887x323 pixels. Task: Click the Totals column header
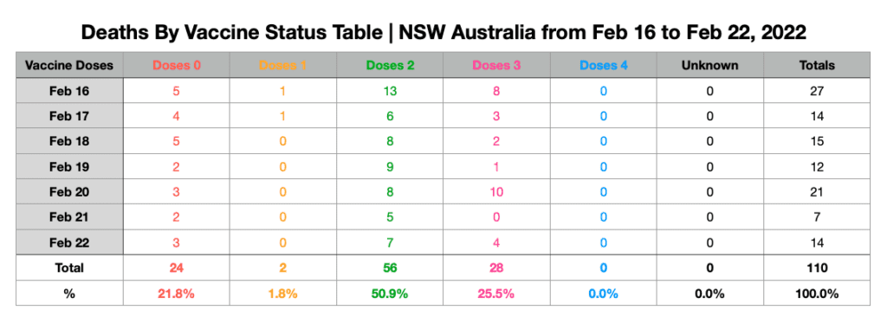click(817, 65)
